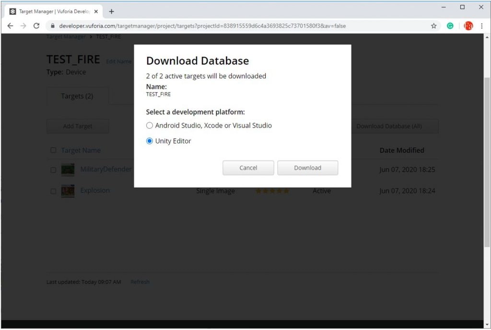This screenshot has width=491, height=330.
Task: Click the TEST_FIRE name in dialog
Action: coord(158,94)
